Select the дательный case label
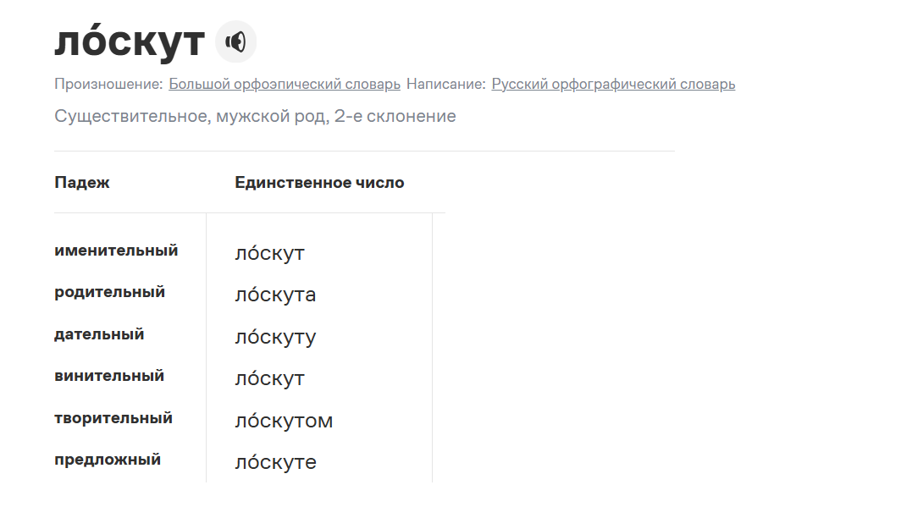This screenshot has width=901, height=507. (x=99, y=334)
